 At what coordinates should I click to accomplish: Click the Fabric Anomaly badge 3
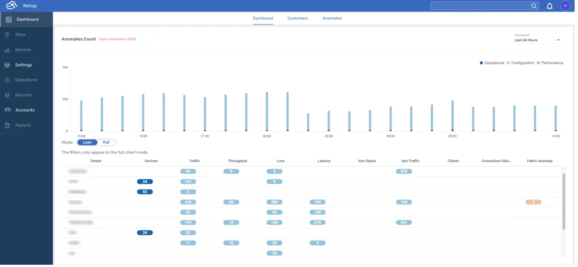pyautogui.click(x=533, y=202)
